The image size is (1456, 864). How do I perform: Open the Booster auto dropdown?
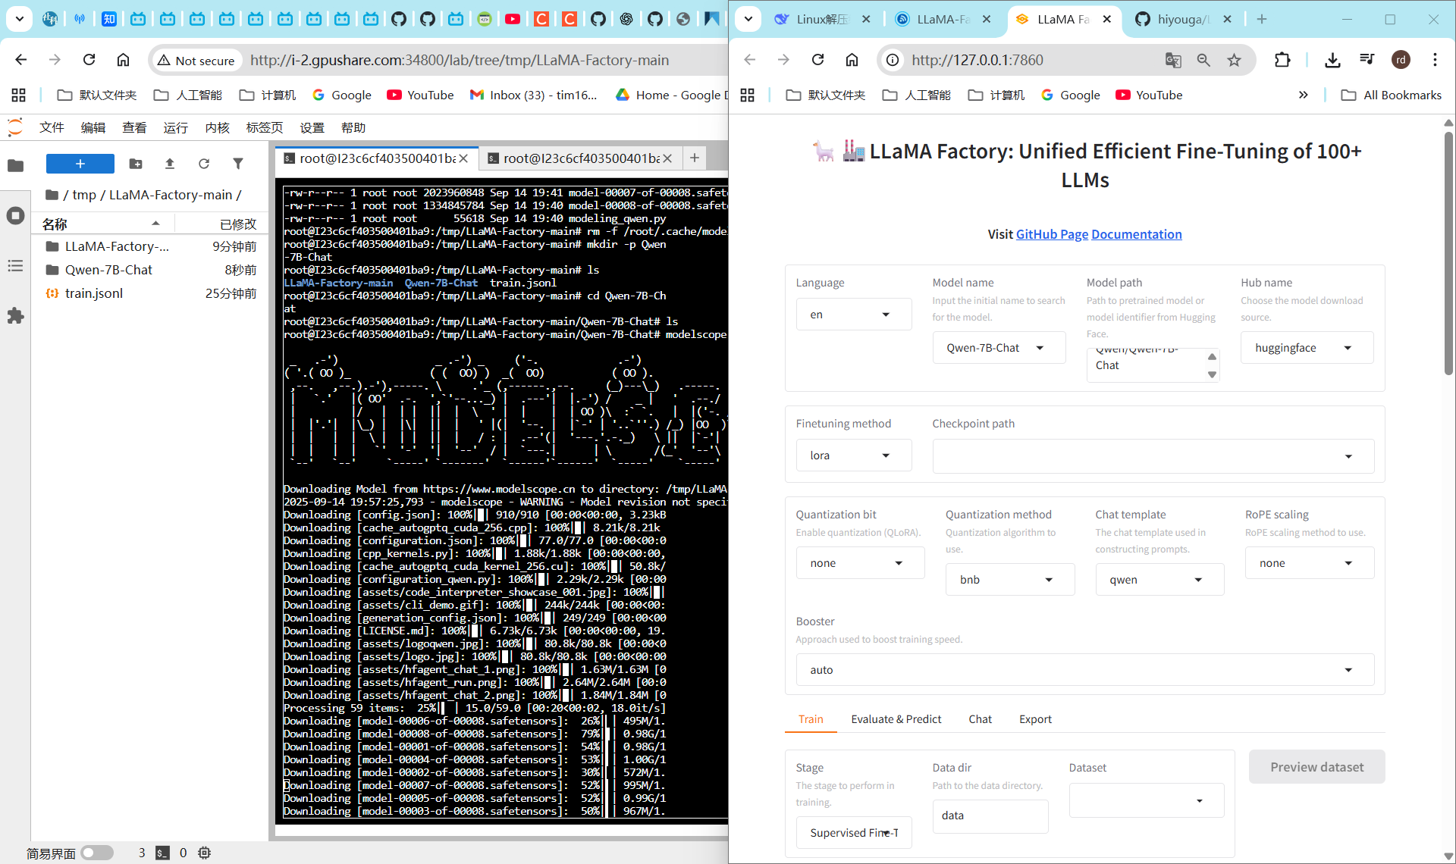(1084, 670)
